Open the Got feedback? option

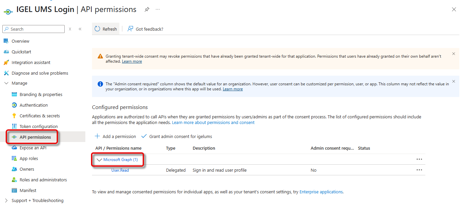click(x=146, y=29)
